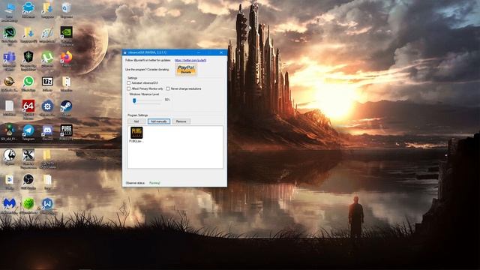The height and width of the screenshot is (270, 480).
Task: Open the twitter.com link in vibranceGUI
Action: click(x=190, y=60)
